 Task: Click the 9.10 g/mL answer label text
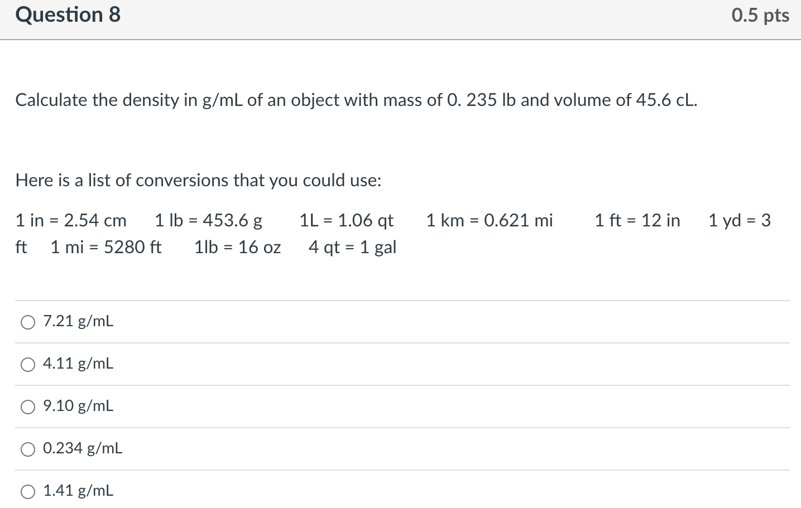78,407
